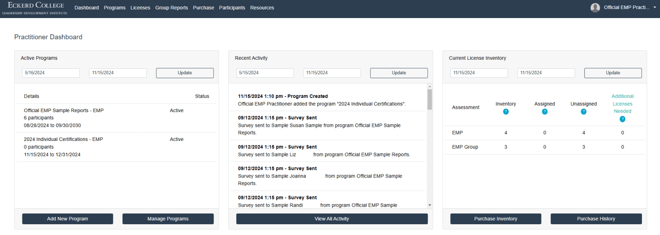Screen dimensions: 660x235
Task: Update the Current License Inventory panel
Action: [613, 73]
